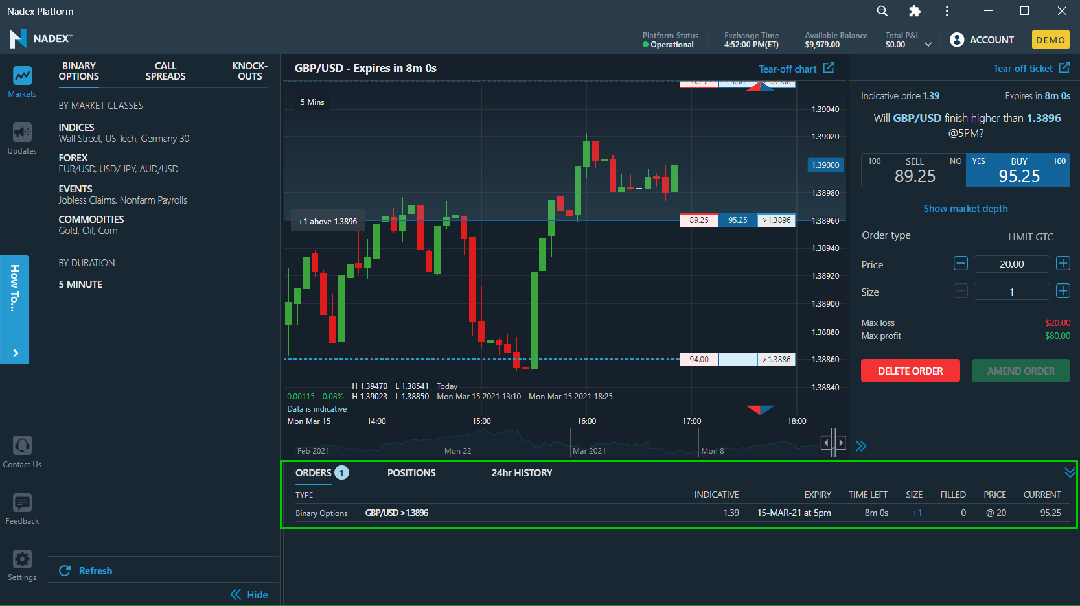
Task: Click the Size input field
Action: pos(1011,292)
